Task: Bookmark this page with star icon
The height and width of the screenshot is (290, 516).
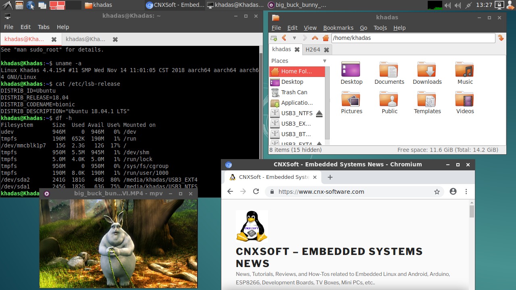Action: (x=437, y=192)
